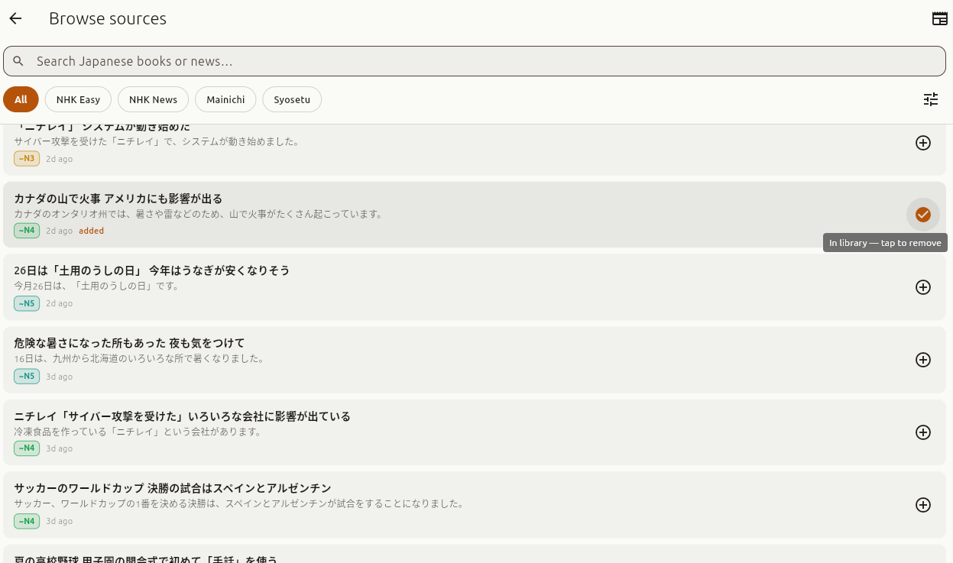This screenshot has height=563, width=953.
Task: Add the 危険な暑さになった所もあった article
Action: point(923,360)
